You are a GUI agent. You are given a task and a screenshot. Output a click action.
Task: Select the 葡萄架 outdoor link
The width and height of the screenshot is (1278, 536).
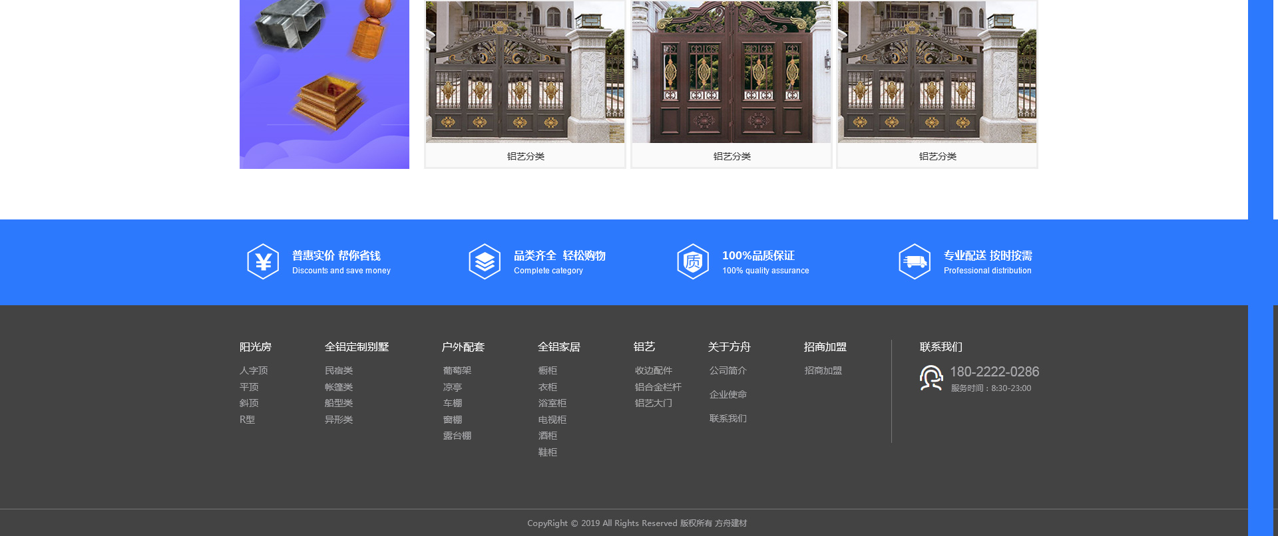click(457, 371)
